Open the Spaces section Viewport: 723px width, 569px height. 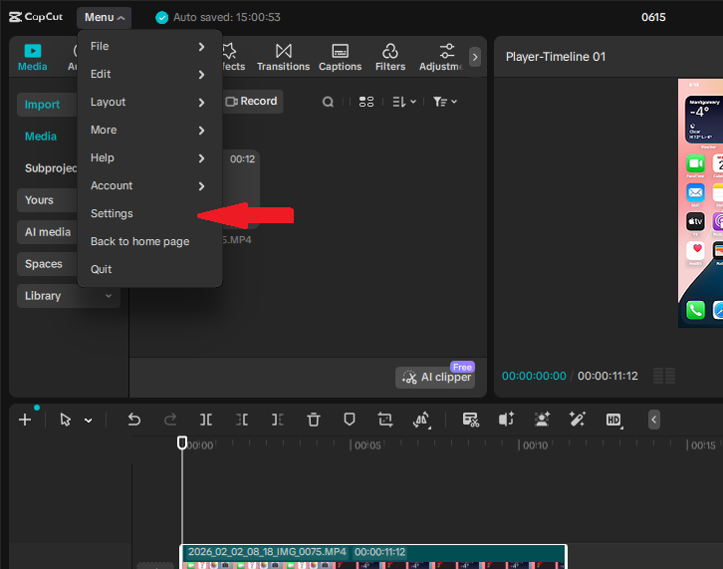47,263
